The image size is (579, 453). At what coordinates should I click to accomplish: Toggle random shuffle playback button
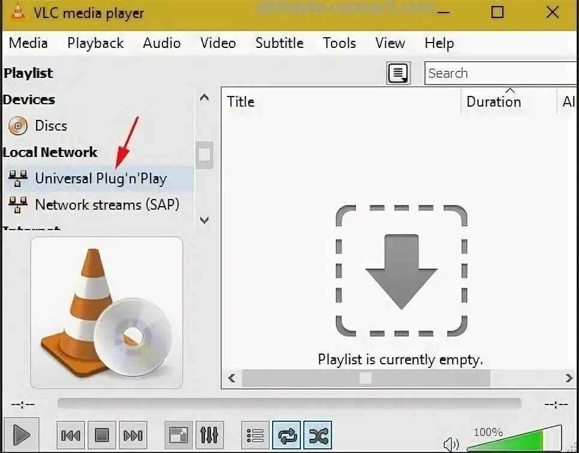318,435
